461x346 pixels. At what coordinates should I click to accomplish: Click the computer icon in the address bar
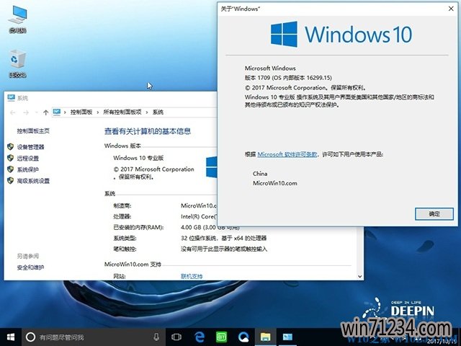click(x=57, y=112)
